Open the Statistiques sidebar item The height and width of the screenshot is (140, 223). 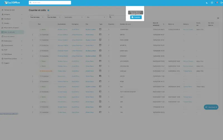pos(12,54)
